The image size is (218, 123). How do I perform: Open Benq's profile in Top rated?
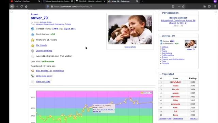point(175,115)
